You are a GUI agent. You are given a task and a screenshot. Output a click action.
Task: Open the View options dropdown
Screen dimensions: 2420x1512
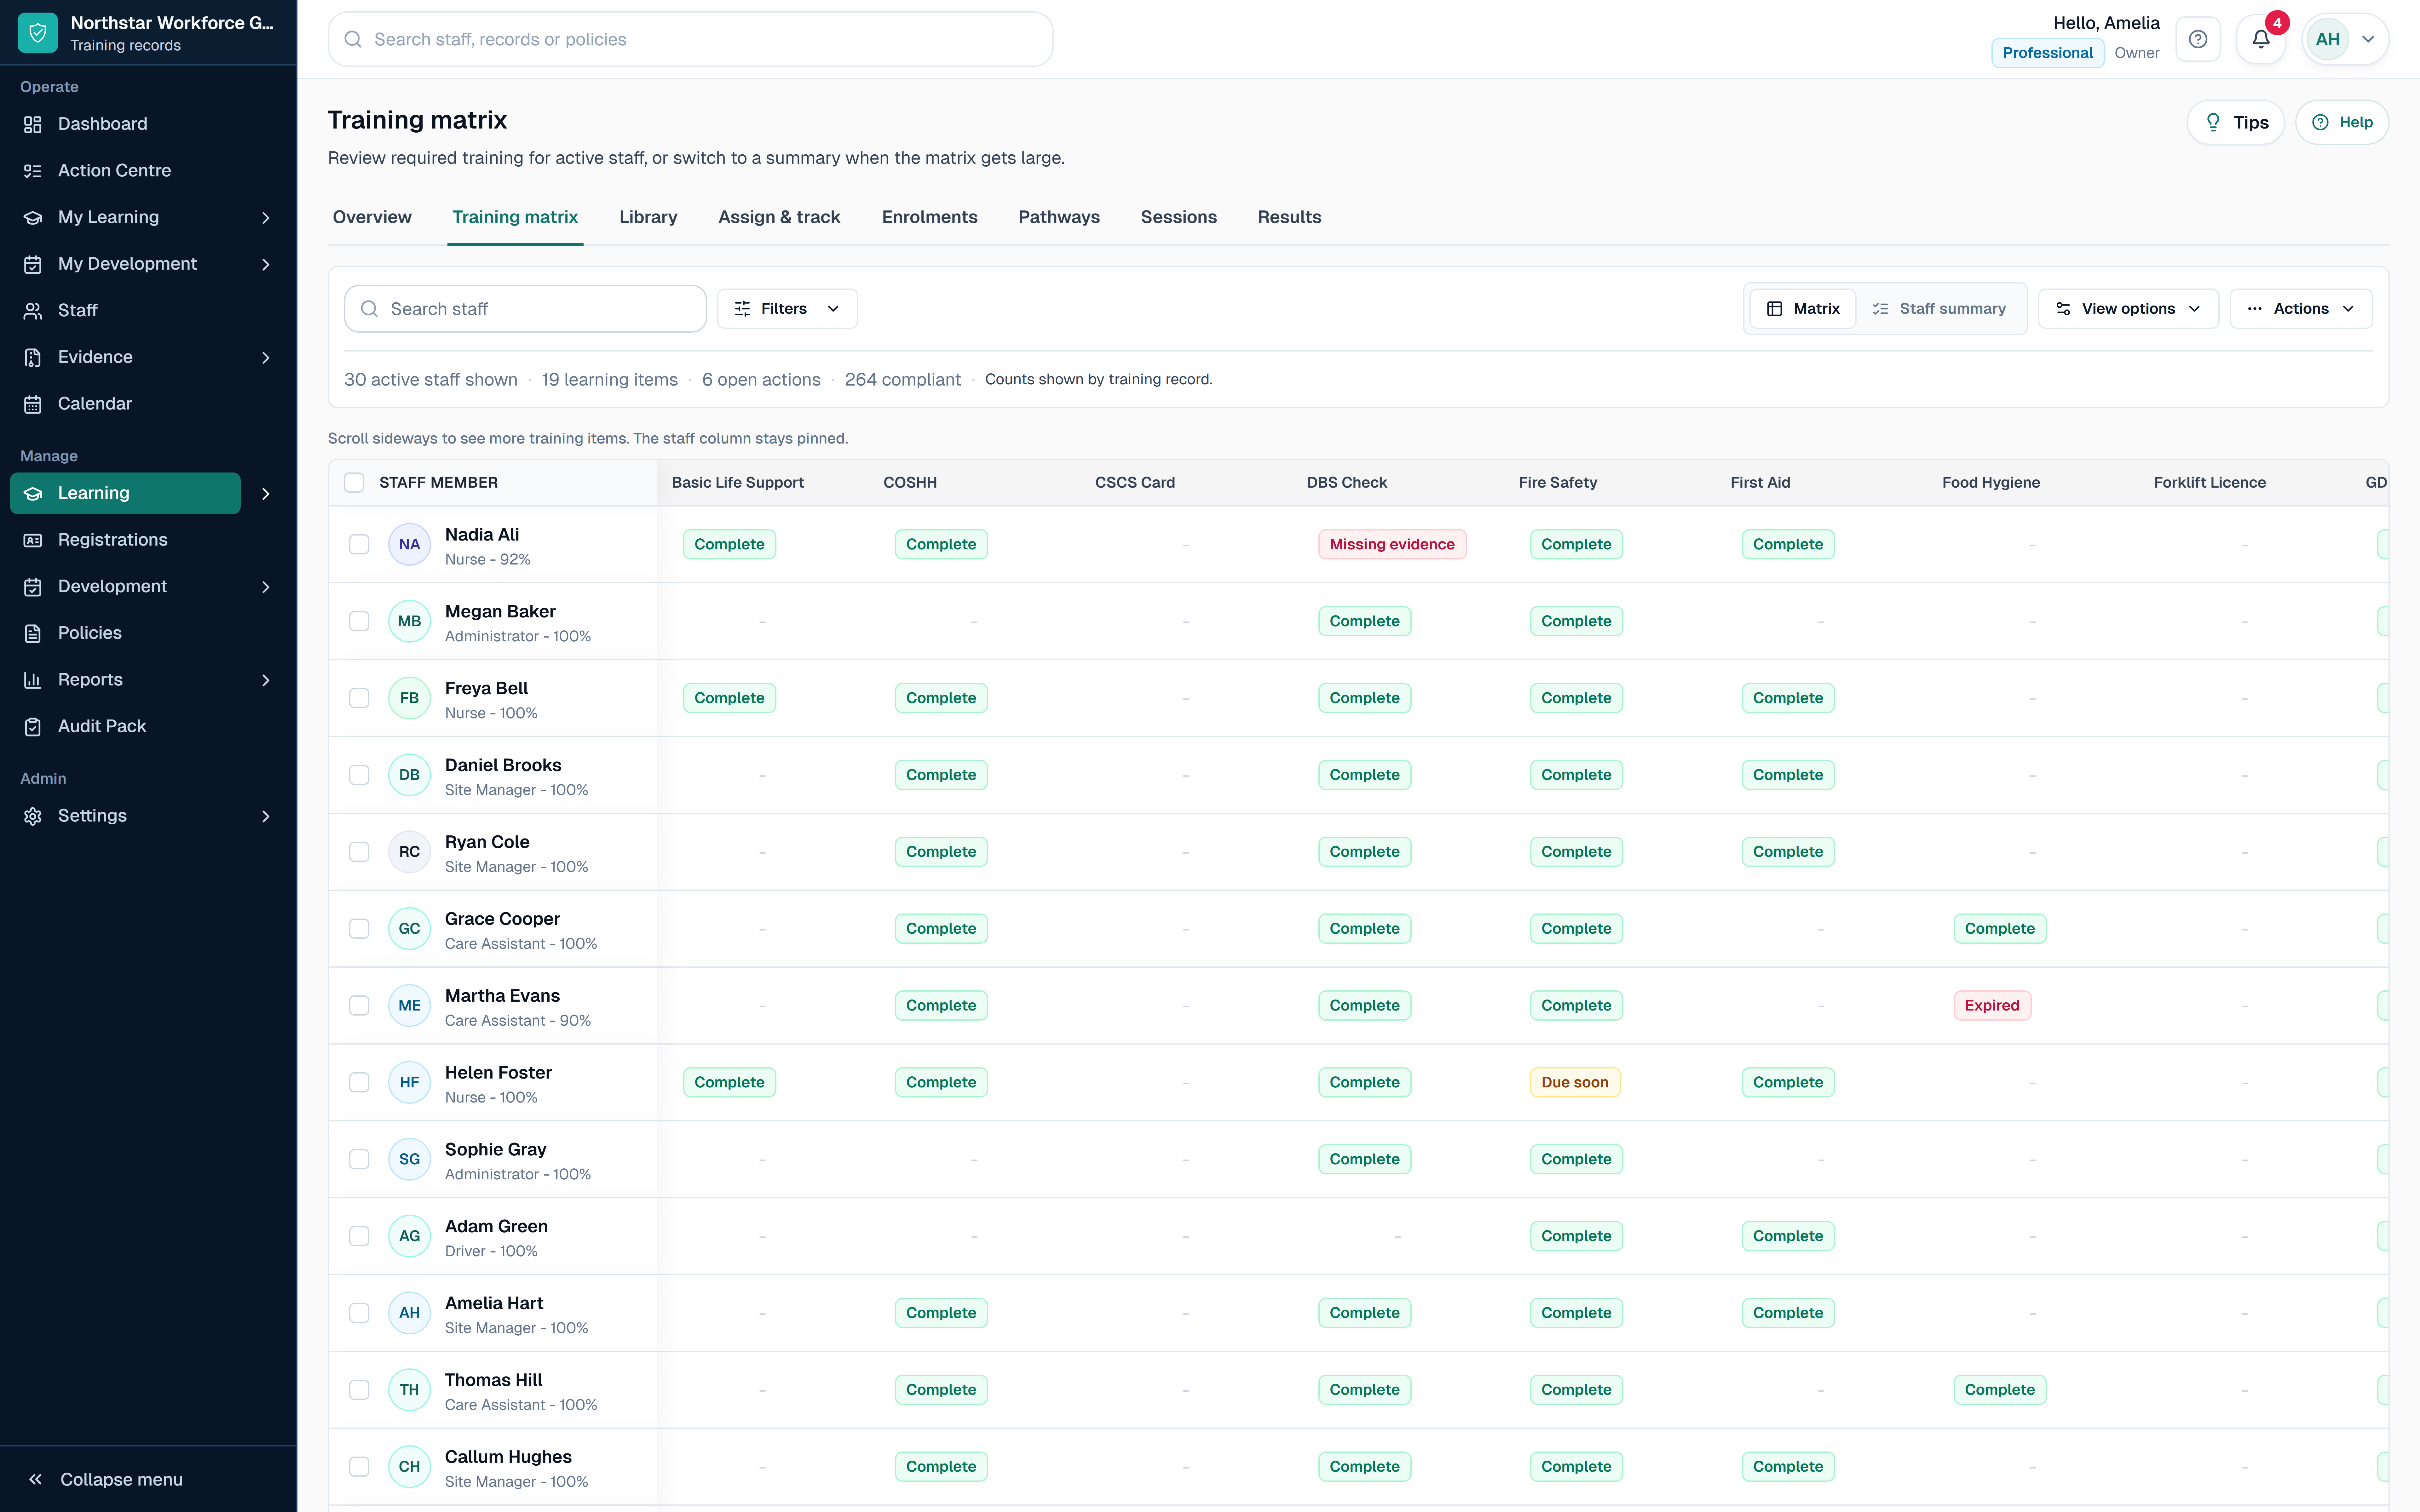pos(2128,309)
